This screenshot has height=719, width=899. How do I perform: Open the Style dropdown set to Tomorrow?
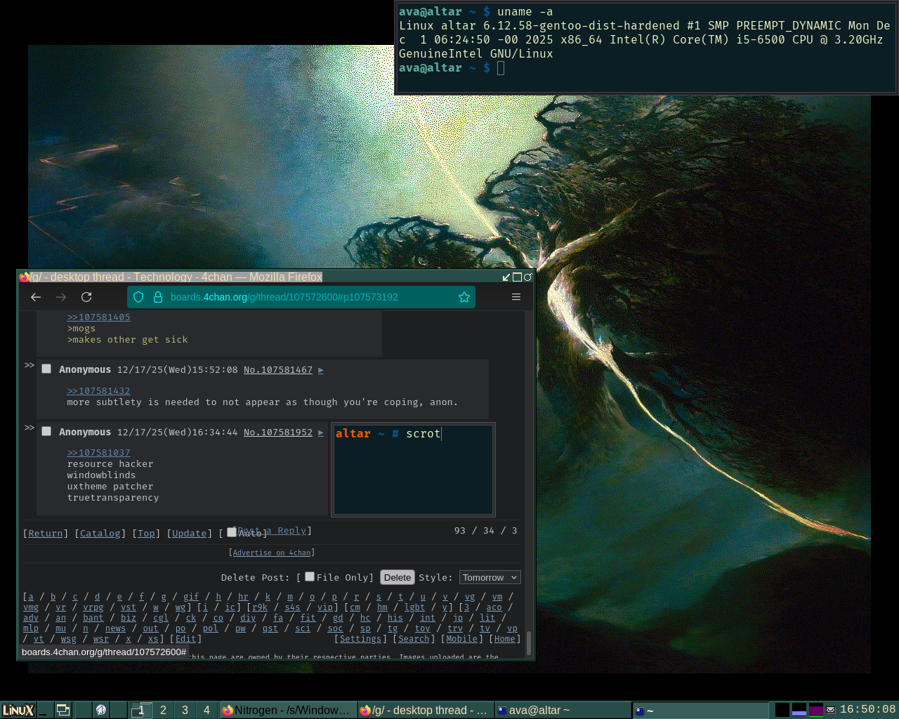coord(490,577)
